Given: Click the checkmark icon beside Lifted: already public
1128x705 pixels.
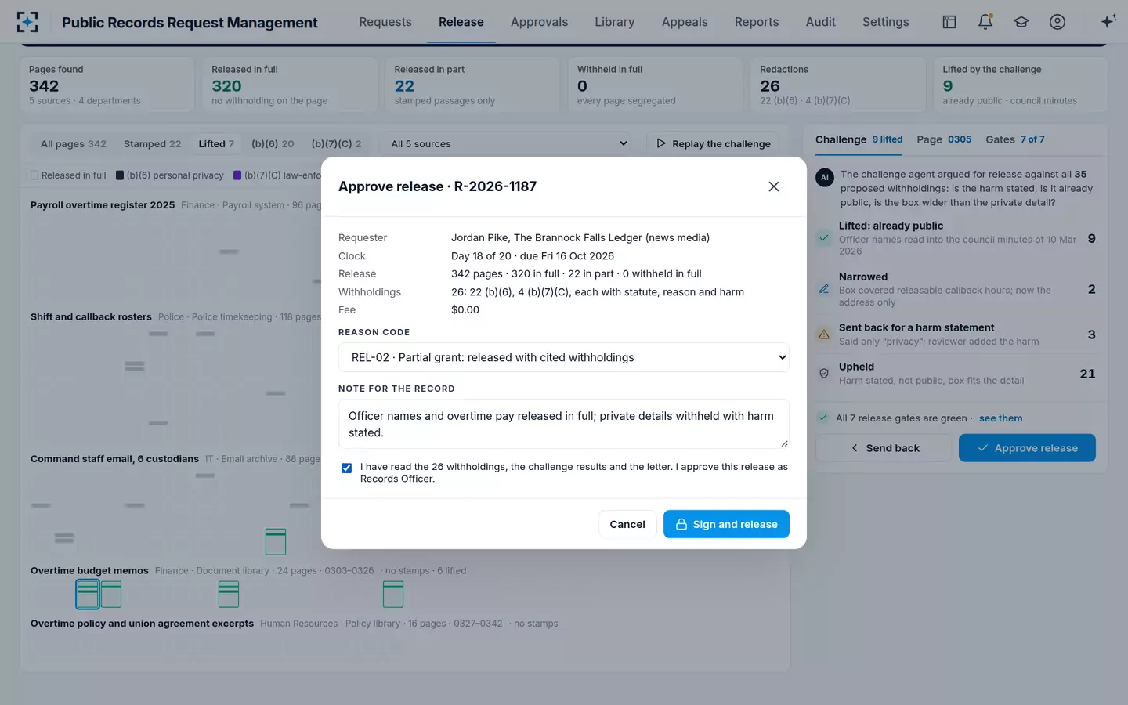Looking at the screenshot, I should (824, 238).
